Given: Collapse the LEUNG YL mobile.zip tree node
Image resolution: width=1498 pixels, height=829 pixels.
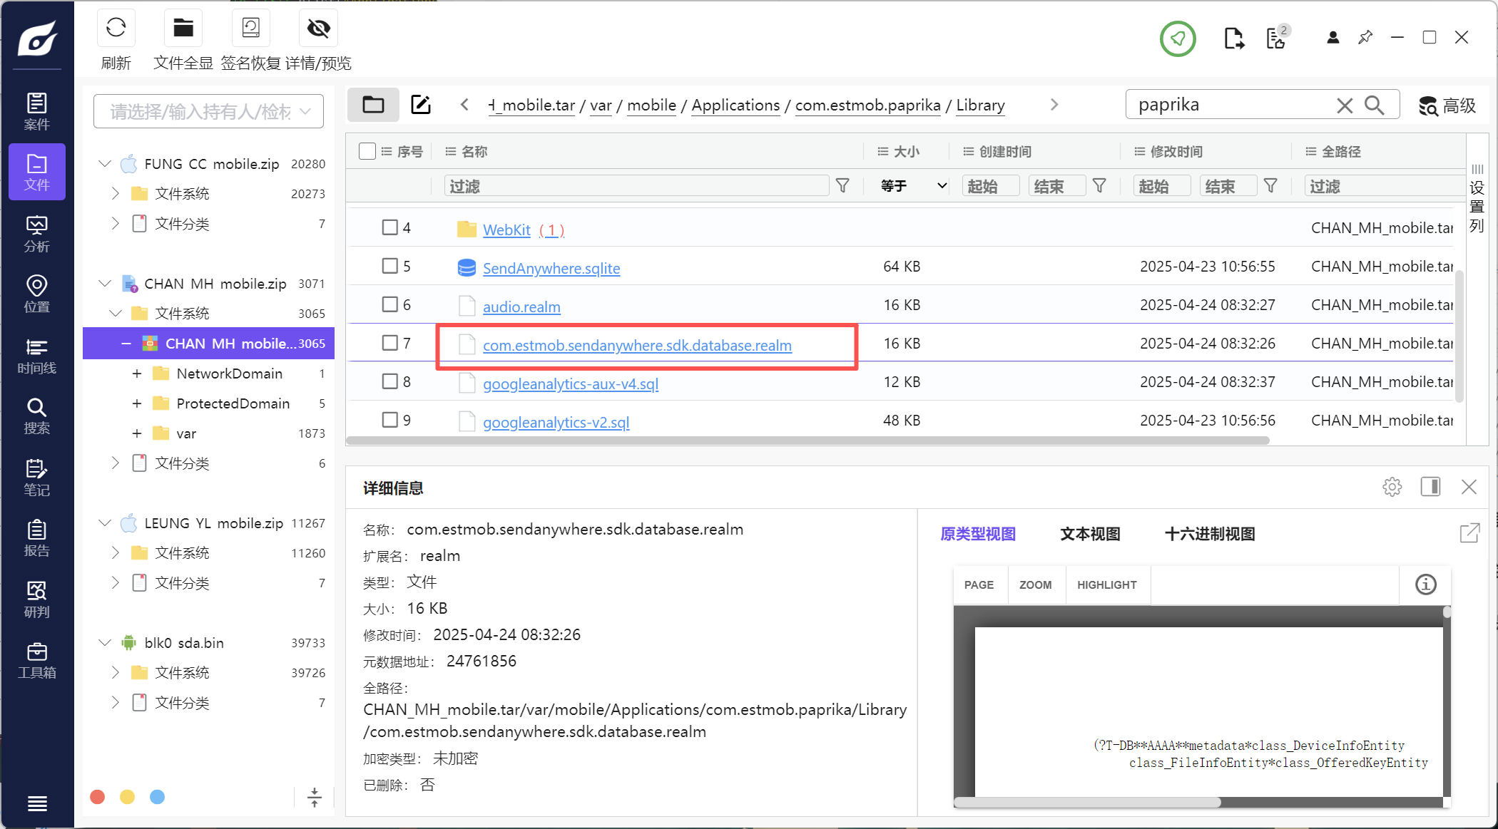Looking at the screenshot, I should 105,523.
